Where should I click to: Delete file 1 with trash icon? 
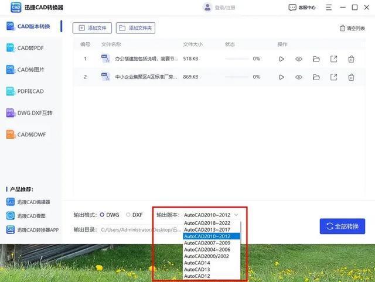351,59
